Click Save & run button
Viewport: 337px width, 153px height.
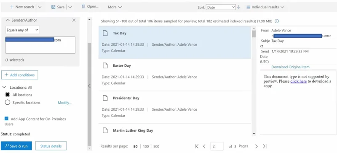pos(16,146)
